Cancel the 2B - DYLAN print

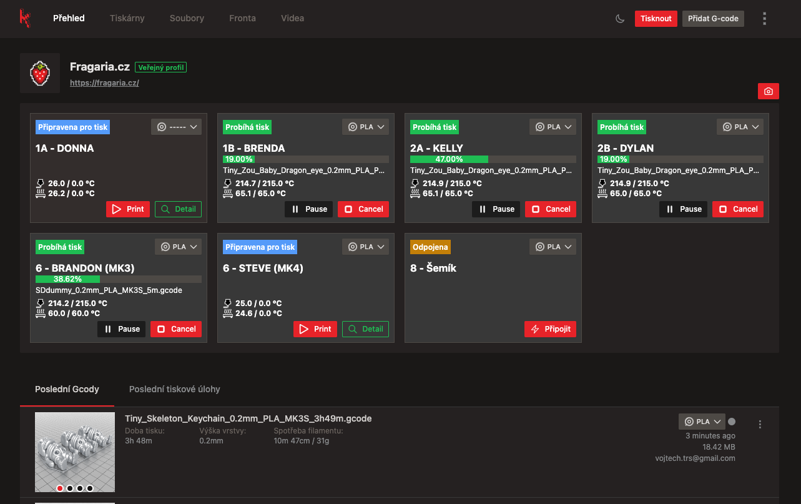(738, 209)
